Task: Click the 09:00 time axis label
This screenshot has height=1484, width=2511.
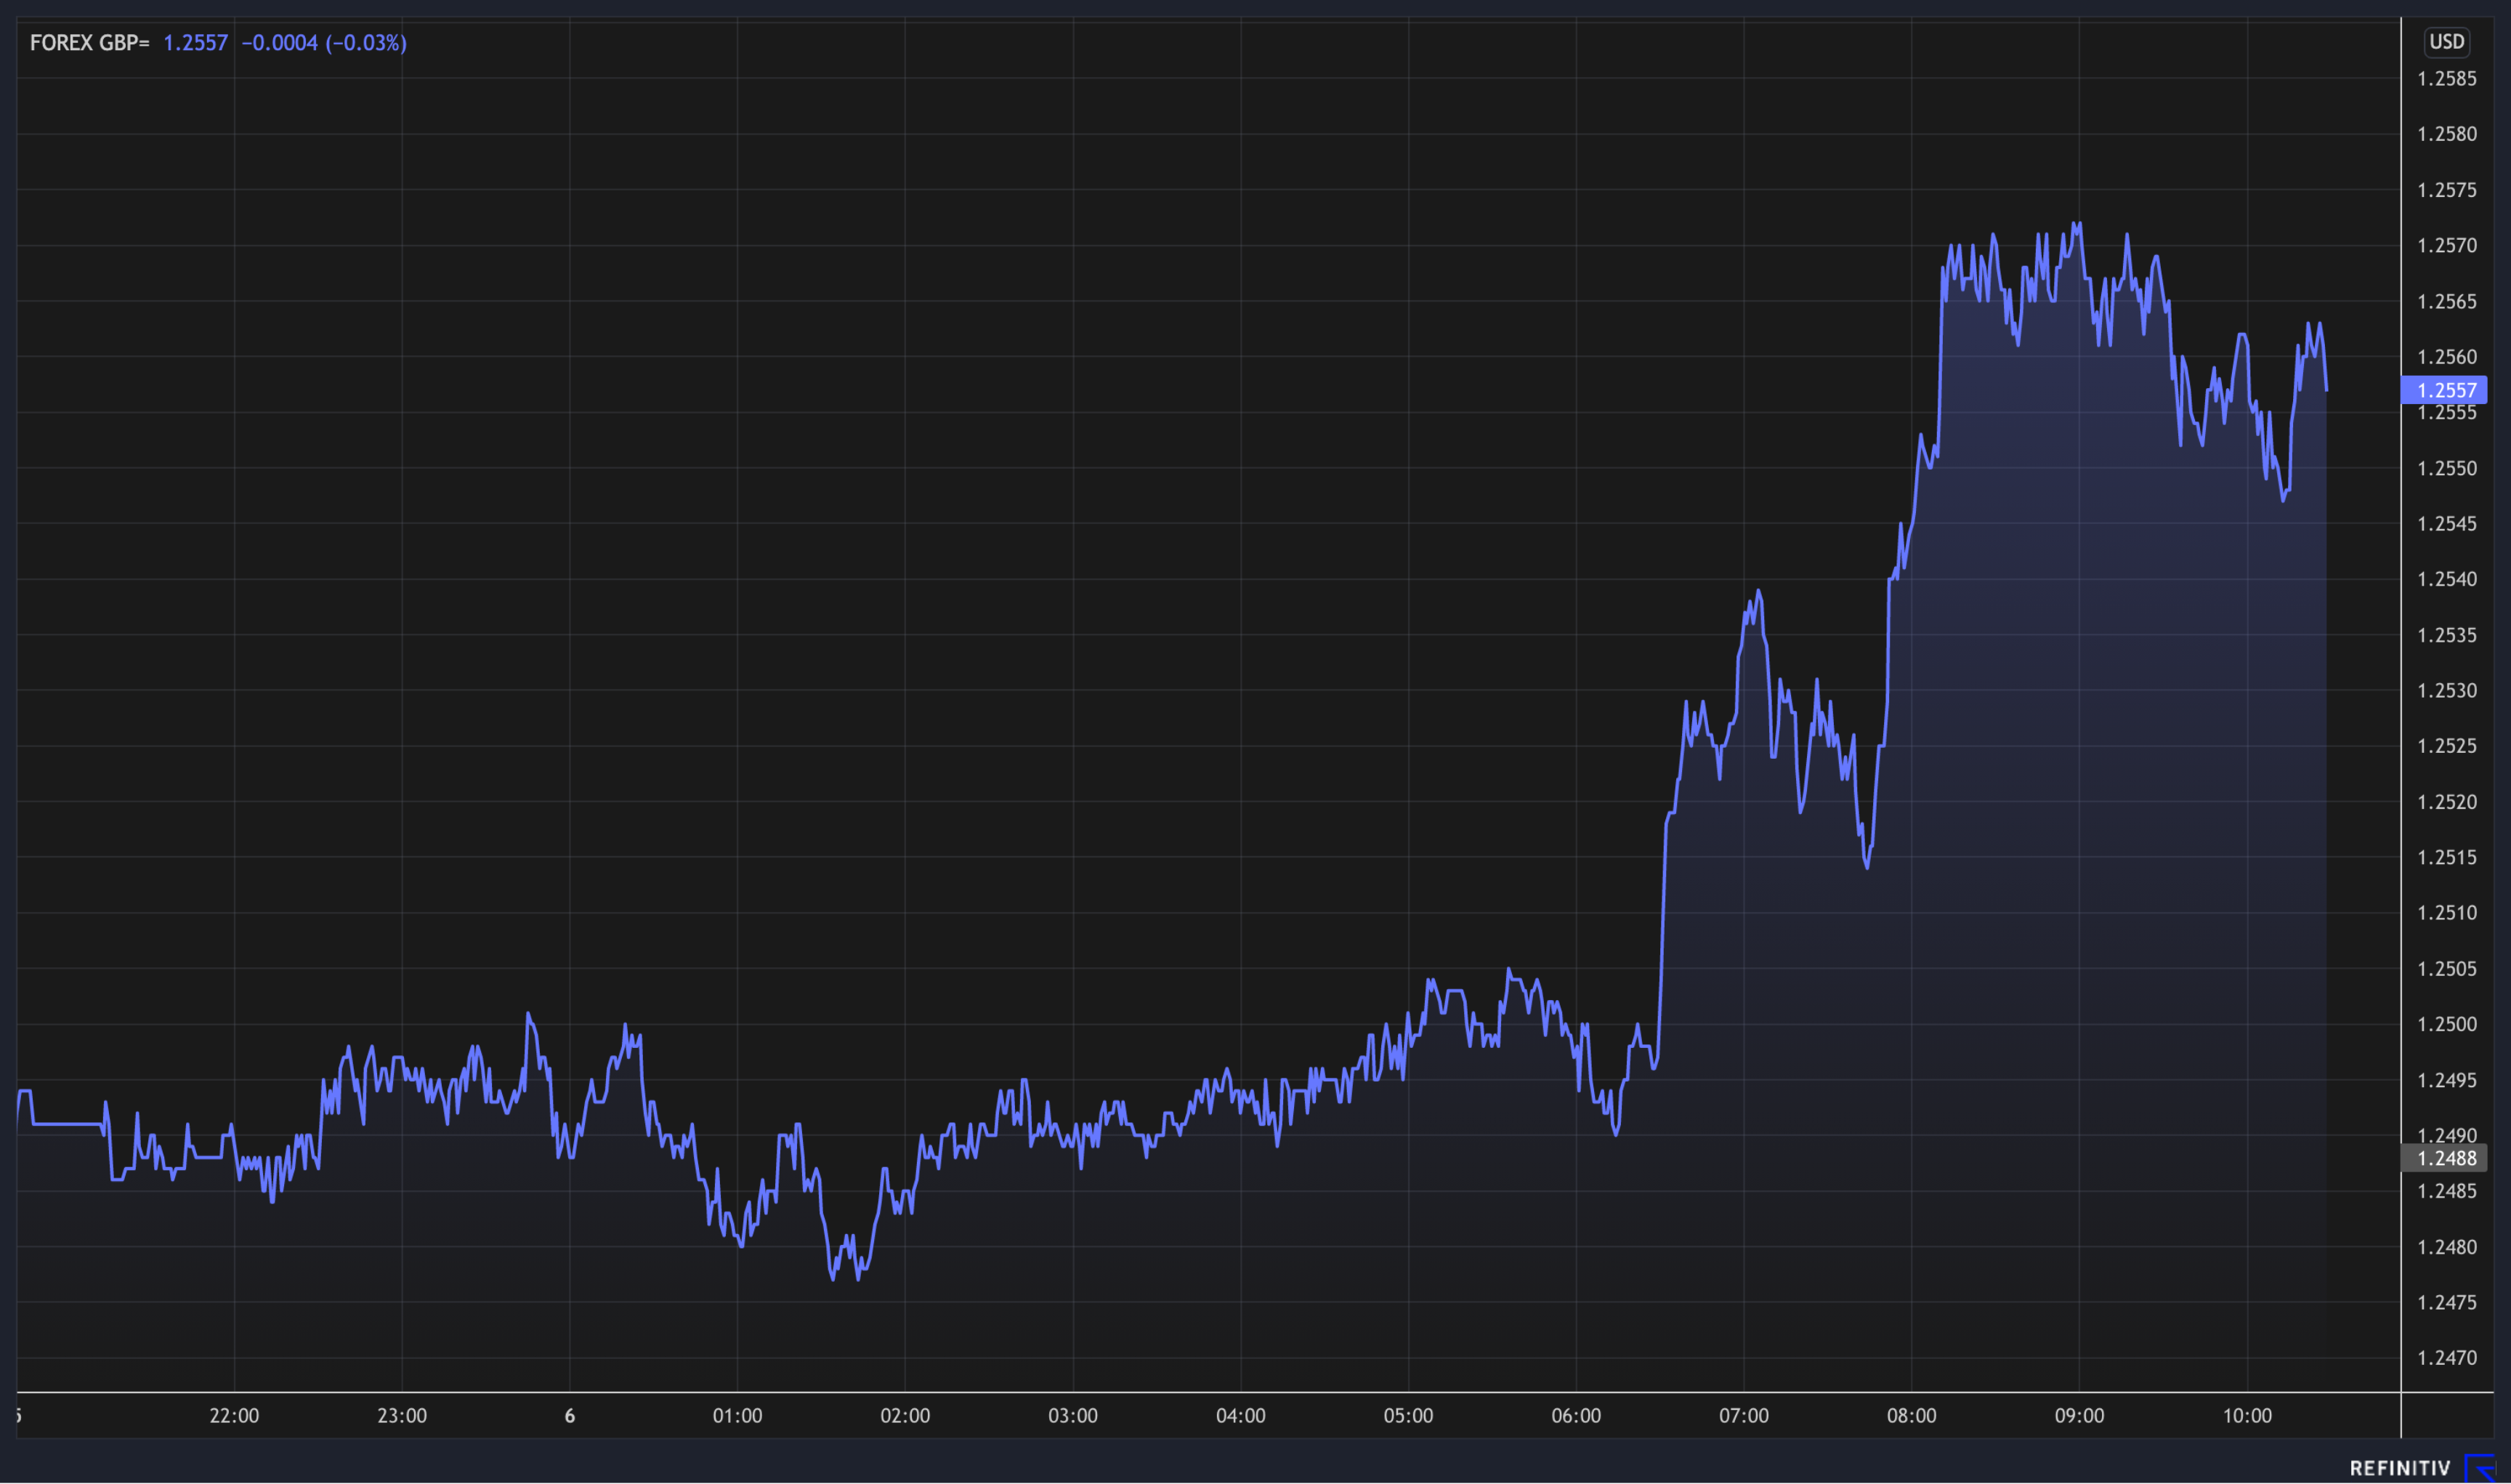Action: (2079, 1416)
